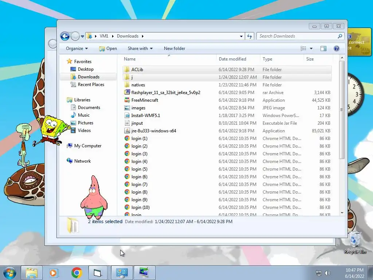Expand the Share with menu
The width and height of the screenshot is (373, 280).
tap(140, 48)
